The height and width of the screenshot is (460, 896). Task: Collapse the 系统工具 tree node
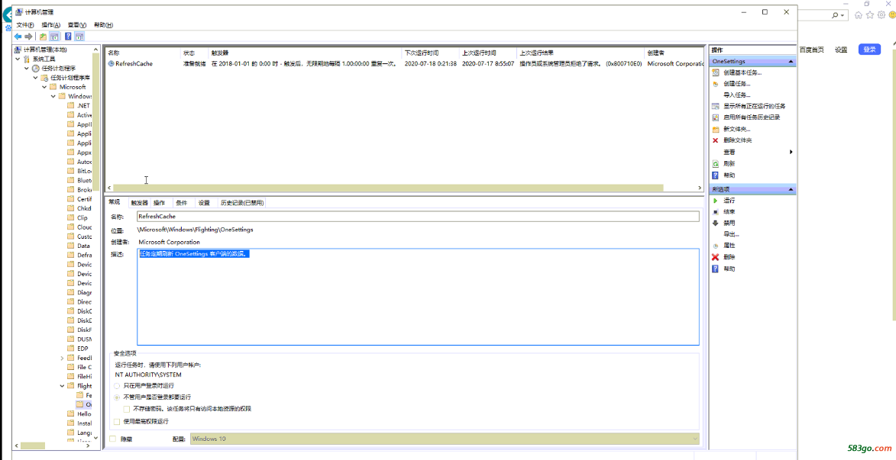(26, 59)
